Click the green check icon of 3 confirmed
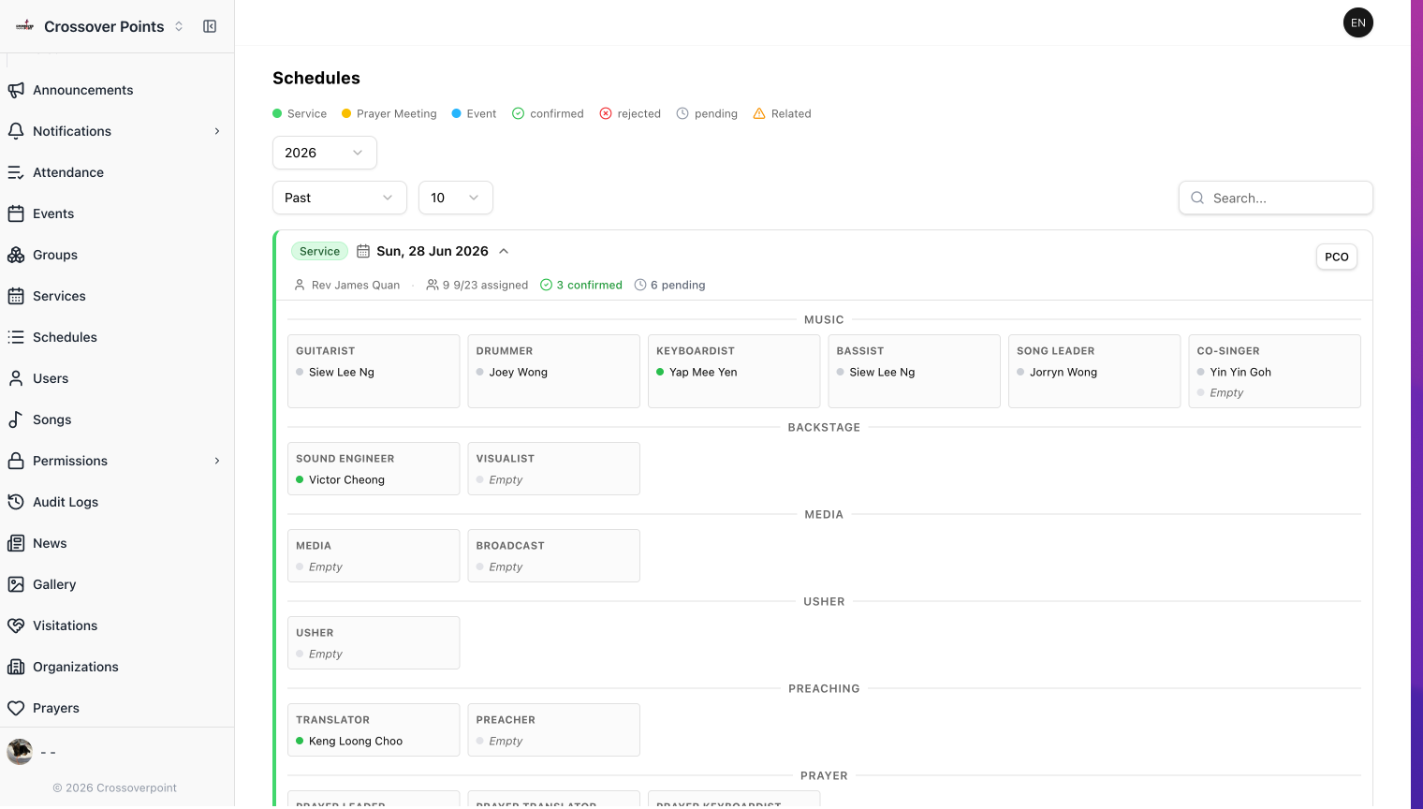The width and height of the screenshot is (1423, 809). (547, 285)
